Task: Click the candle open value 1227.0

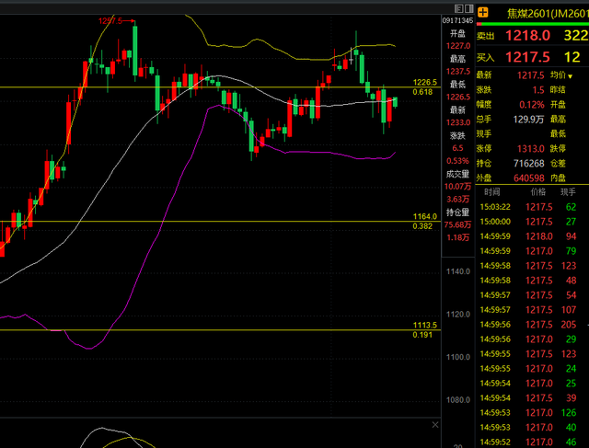Action: tap(458, 46)
